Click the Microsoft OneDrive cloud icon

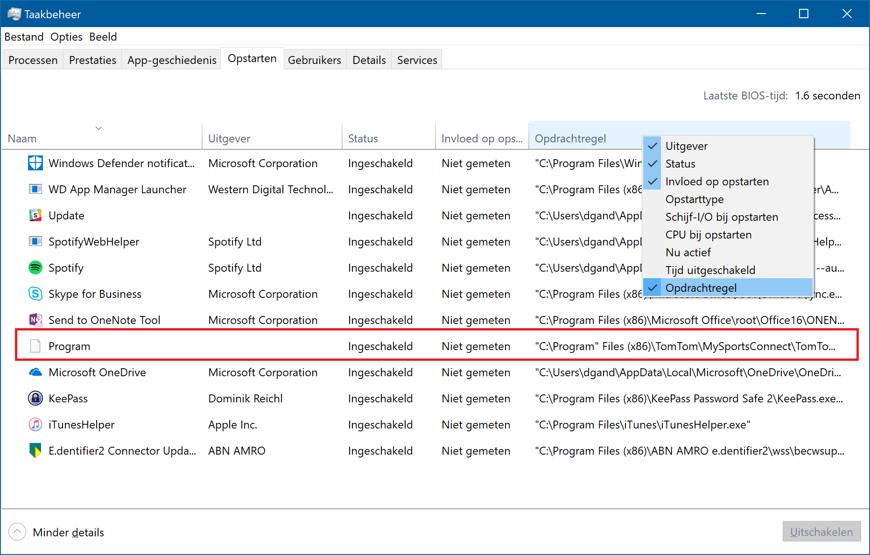pos(35,372)
